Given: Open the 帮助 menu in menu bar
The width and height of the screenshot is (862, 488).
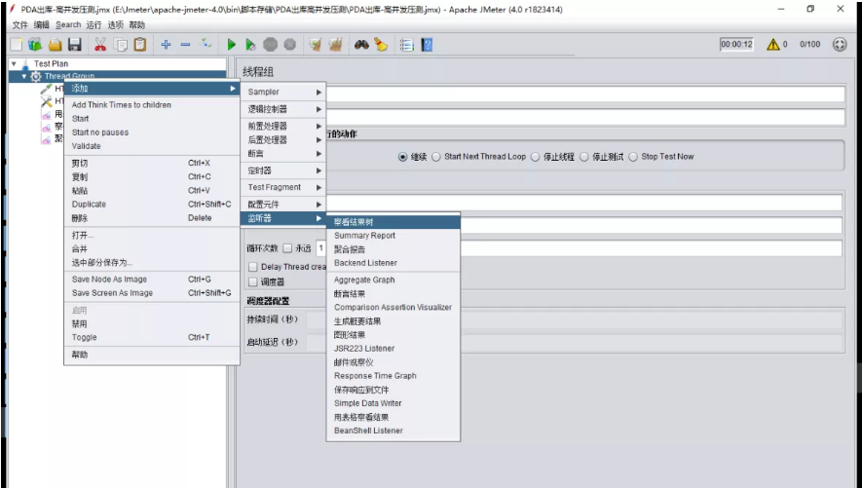Looking at the screenshot, I should click(137, 24).
